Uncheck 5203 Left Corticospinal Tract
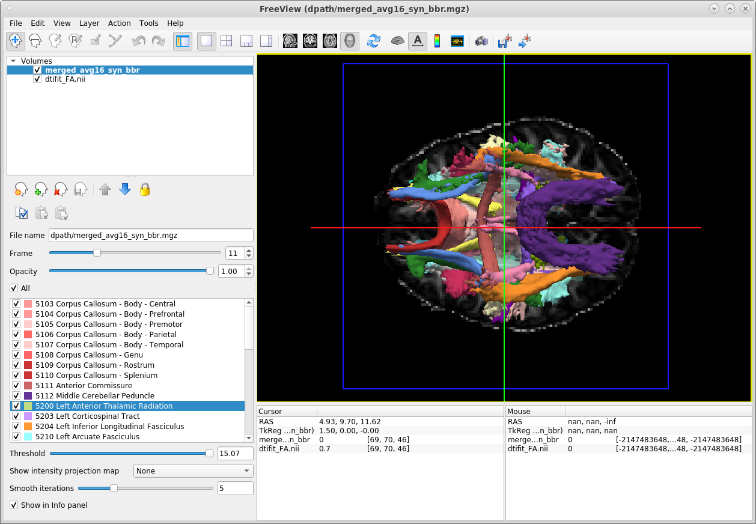Screen dimensions: 756x524 click(16, 416)
